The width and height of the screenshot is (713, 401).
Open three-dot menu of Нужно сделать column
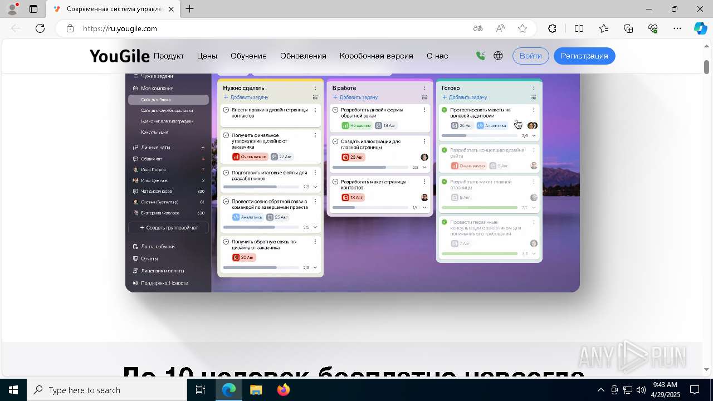315,88
